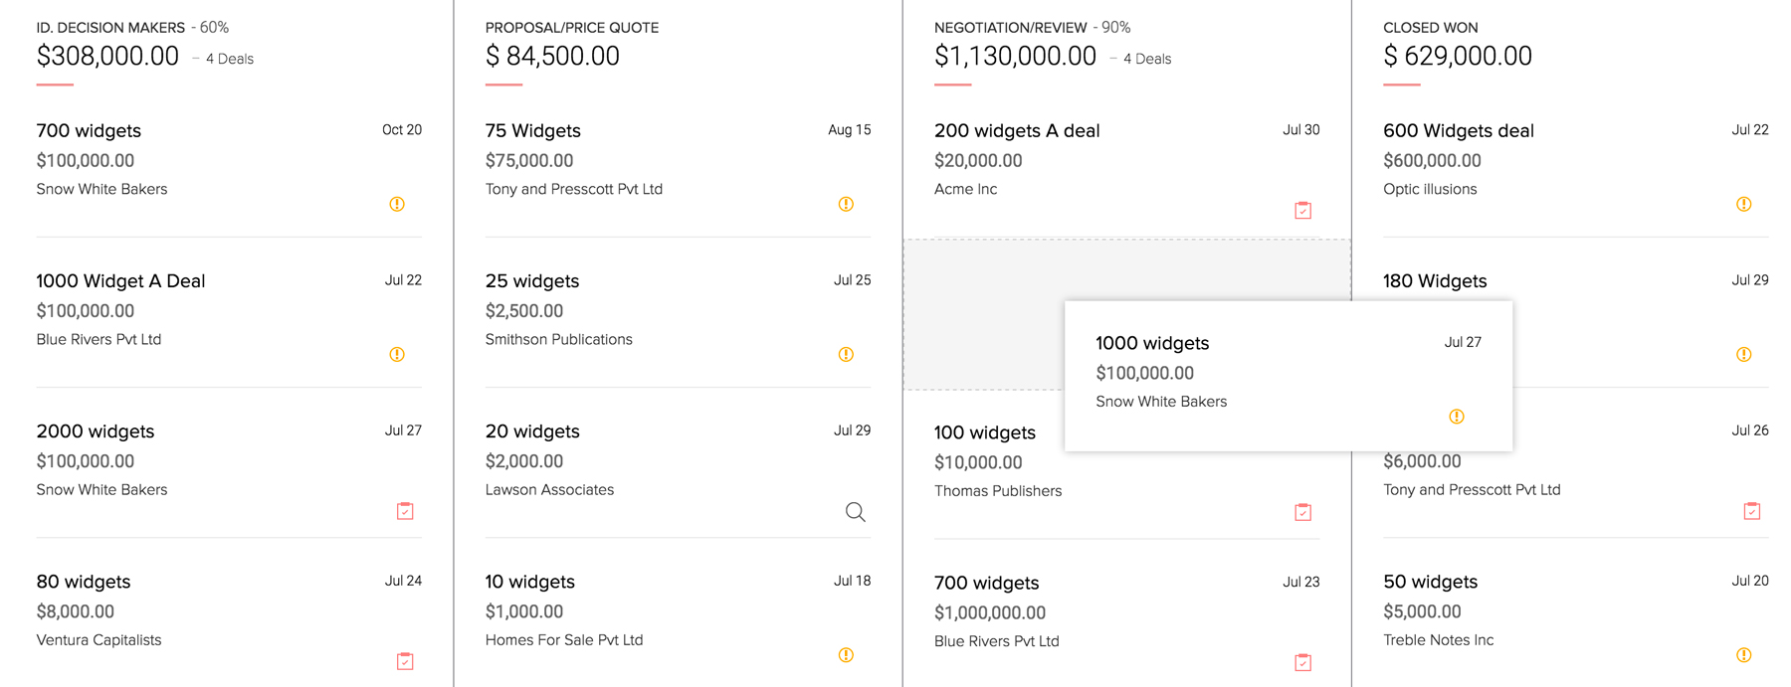
Task: Click task calendar icon on 2000 widgets card
Action: pos(405,511)
